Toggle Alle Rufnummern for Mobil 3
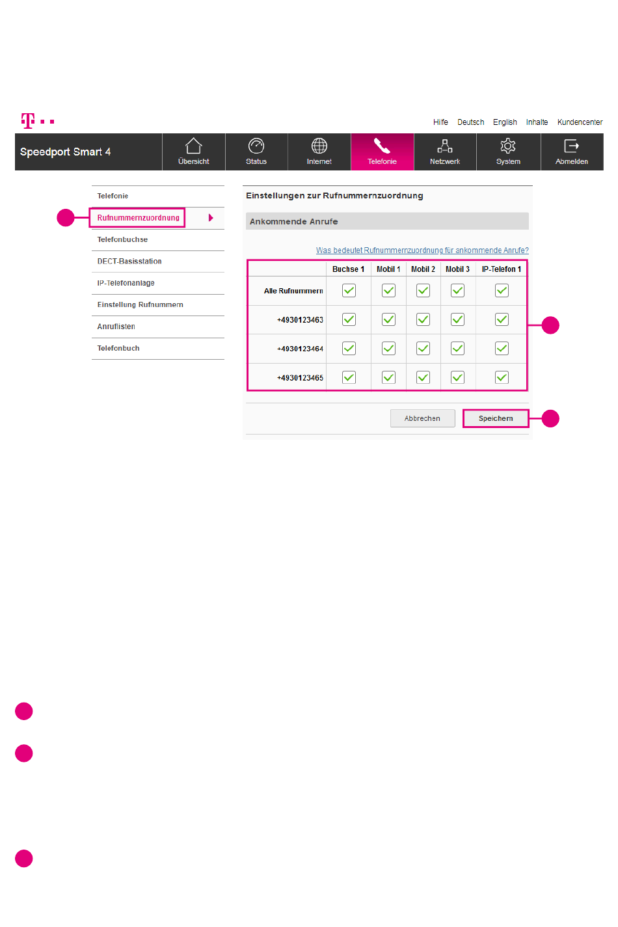 pyautogui.click(x=458, y=291)
